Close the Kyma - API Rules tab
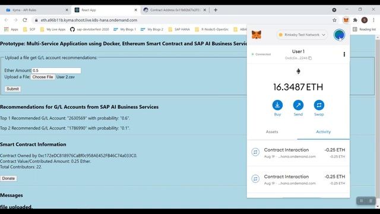Image resolution: width=380 pixels, height=214 pixels. [x=67, y=10]
